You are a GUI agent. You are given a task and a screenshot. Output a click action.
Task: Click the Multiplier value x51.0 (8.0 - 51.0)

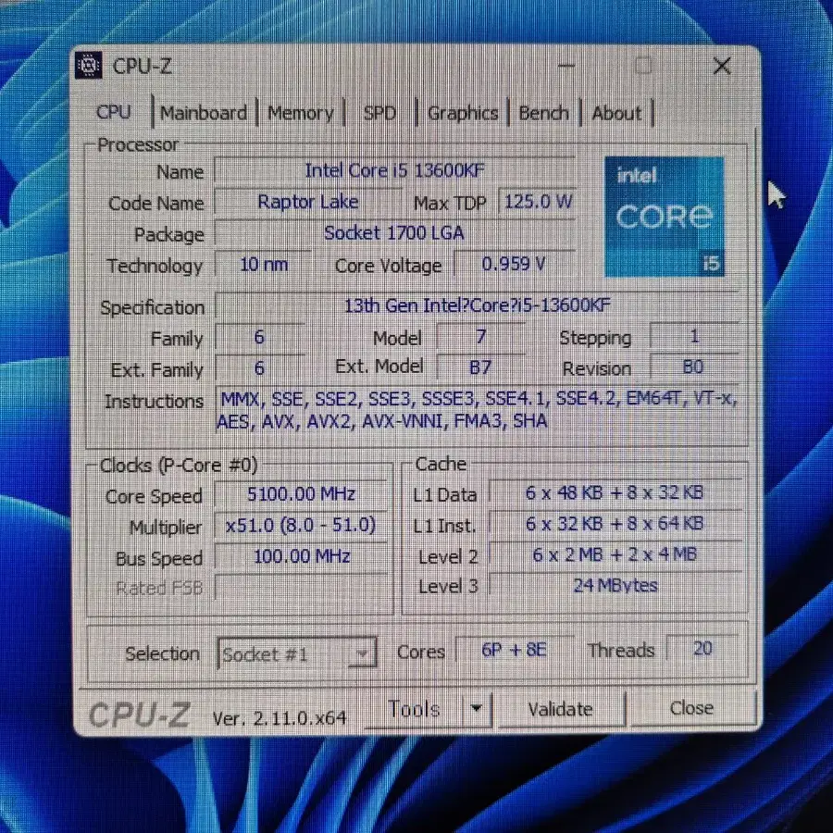click(301, 525)
